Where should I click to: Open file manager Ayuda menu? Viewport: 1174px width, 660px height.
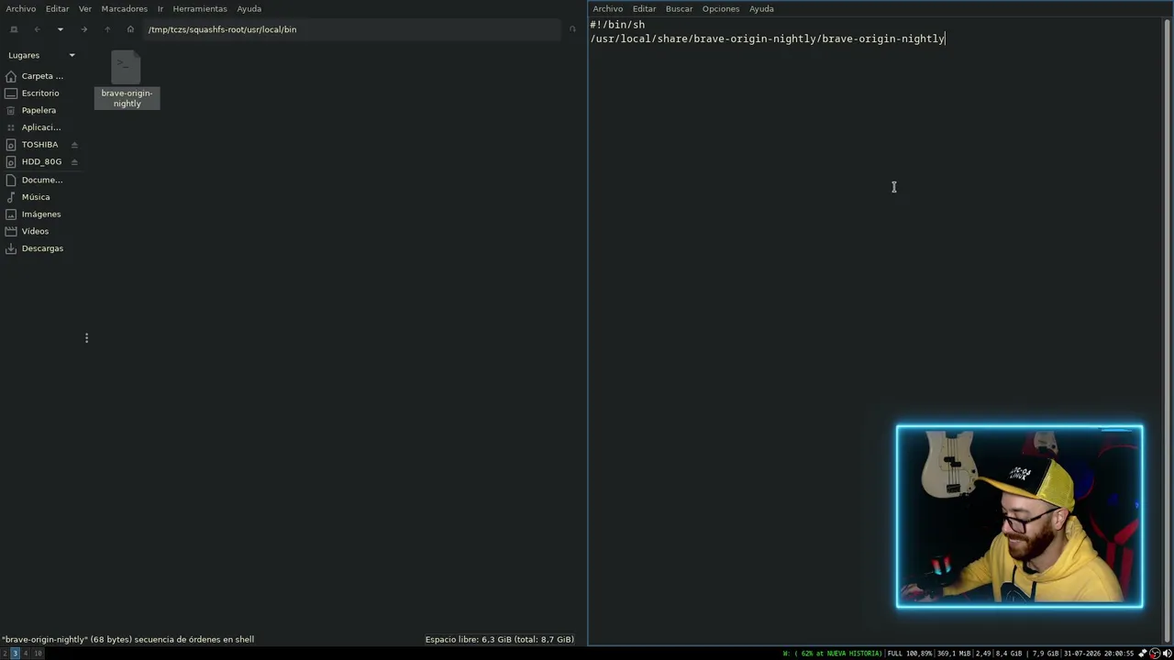(249, 9)
